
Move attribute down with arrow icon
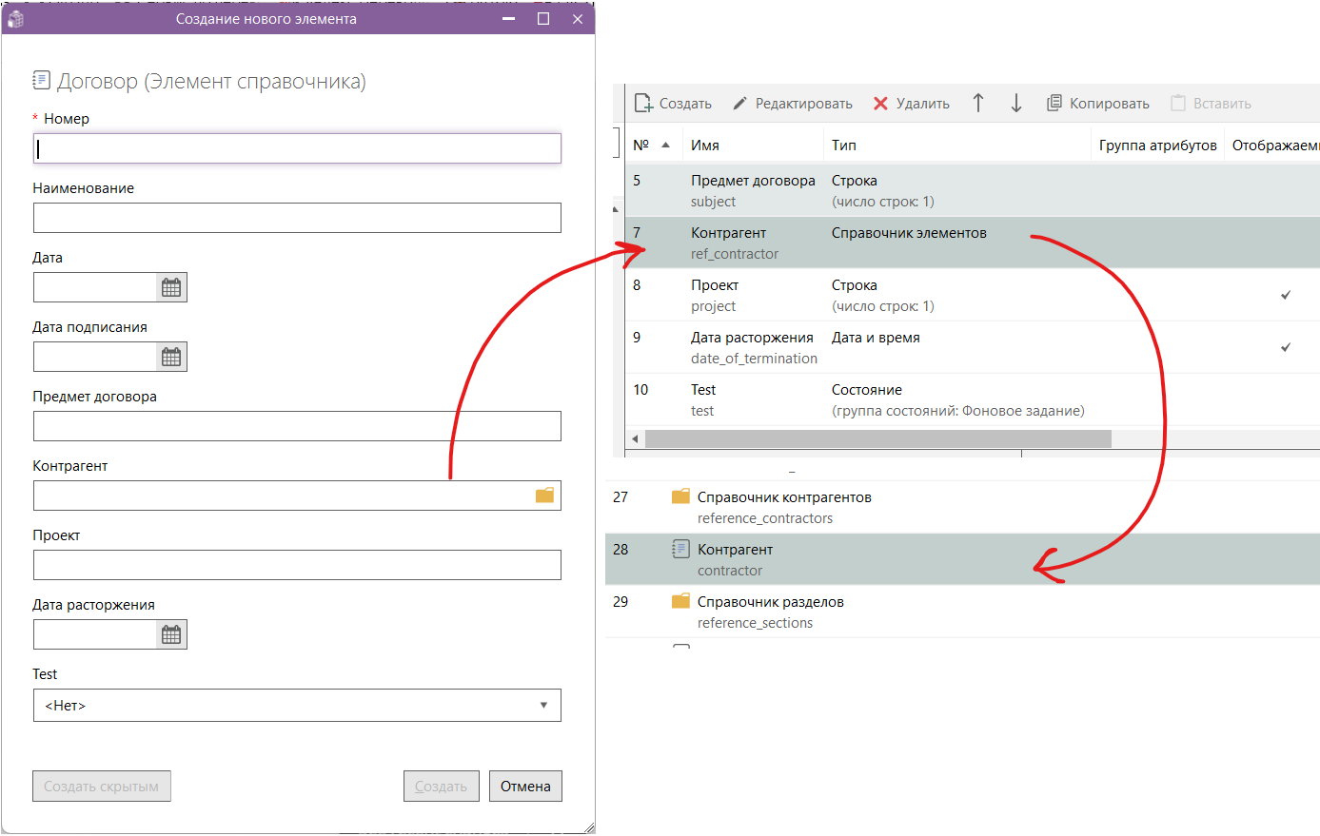coord(1016,103)
